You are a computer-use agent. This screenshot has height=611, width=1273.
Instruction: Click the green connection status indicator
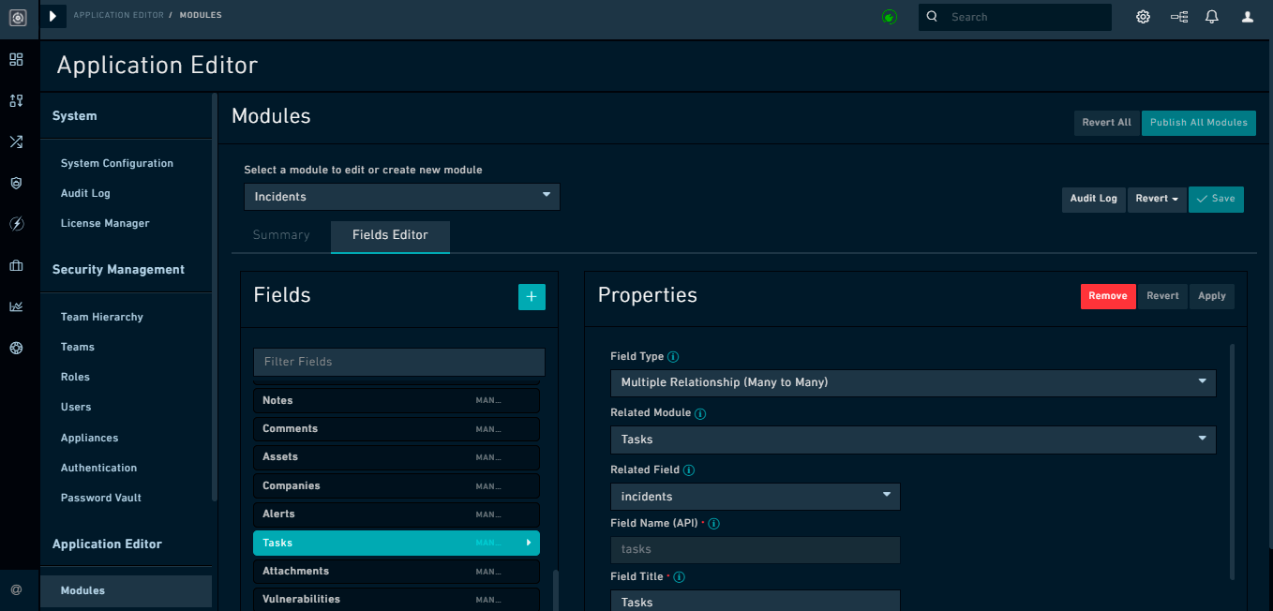(x=889, y=17)
